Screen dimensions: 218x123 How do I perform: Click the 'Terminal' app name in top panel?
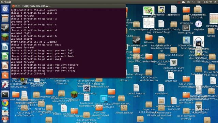[6, 2]
